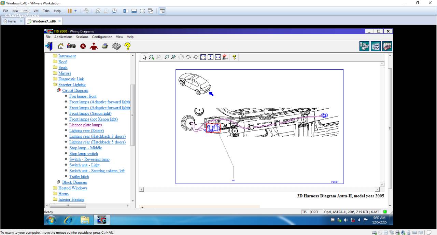Click the red person user icon
The height and width of the screenshot is (235, 437).
(94, 46)
